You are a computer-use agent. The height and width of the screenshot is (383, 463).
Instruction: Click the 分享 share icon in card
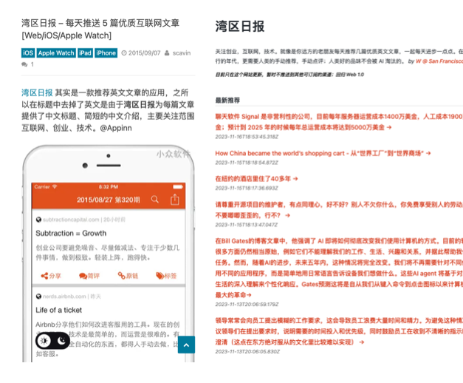tap(44, 276)
